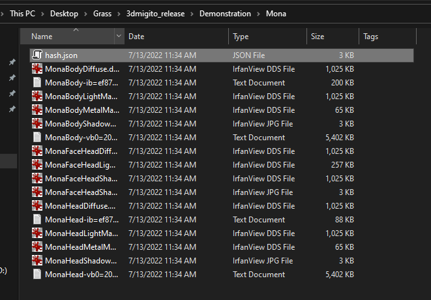Click the 88 KB size cell

[344, 220]
